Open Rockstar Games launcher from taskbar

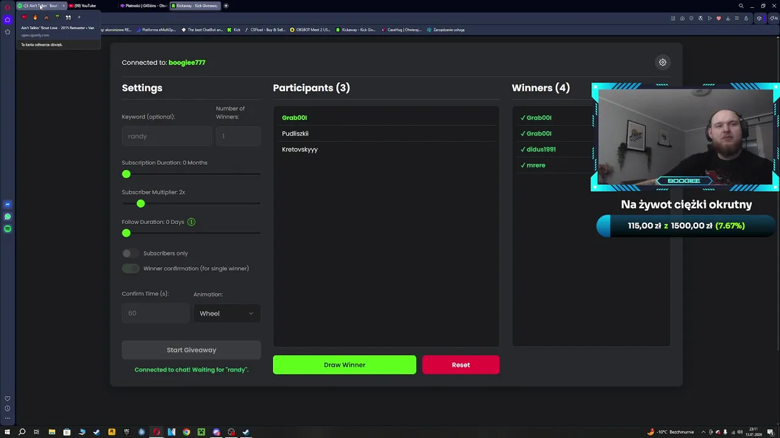tap(112, 432)
